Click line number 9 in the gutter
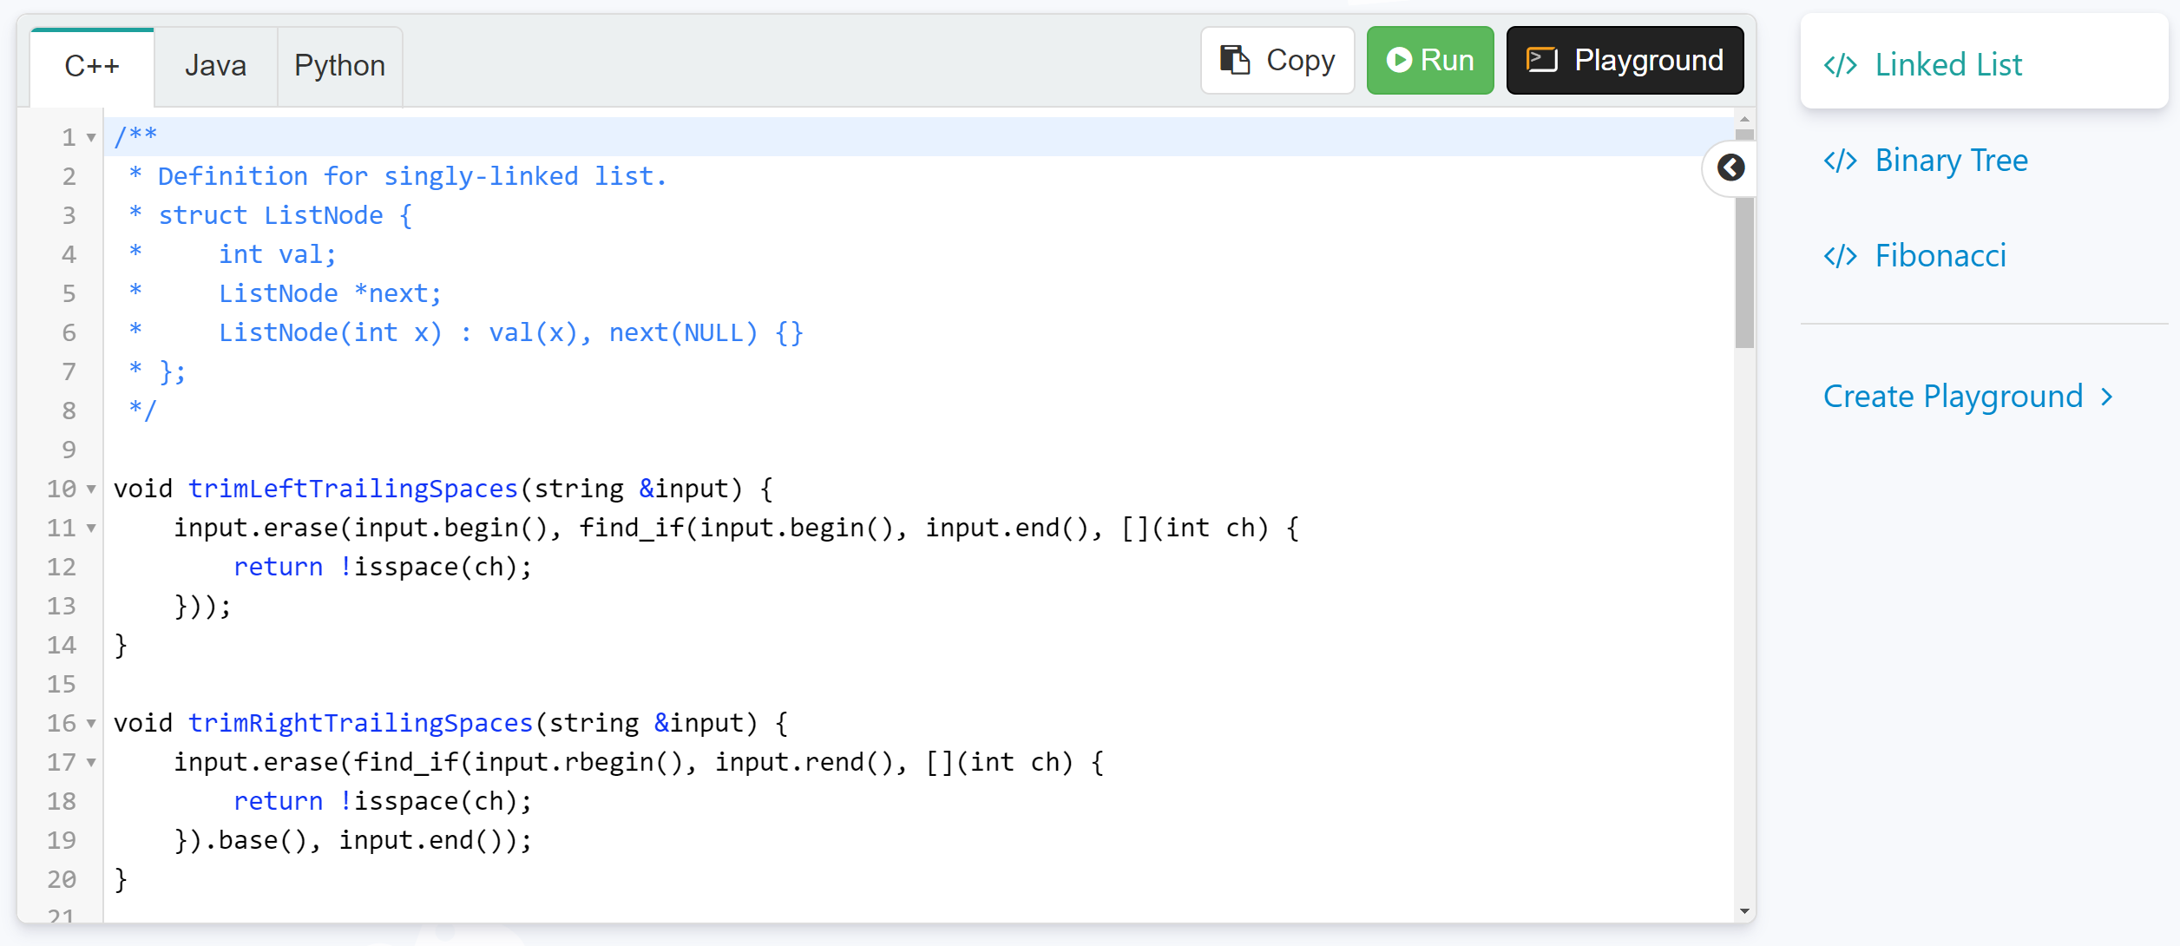 coord(69,450)
